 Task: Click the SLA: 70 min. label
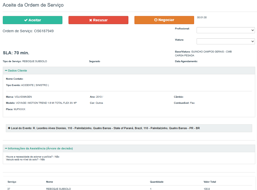16,53
